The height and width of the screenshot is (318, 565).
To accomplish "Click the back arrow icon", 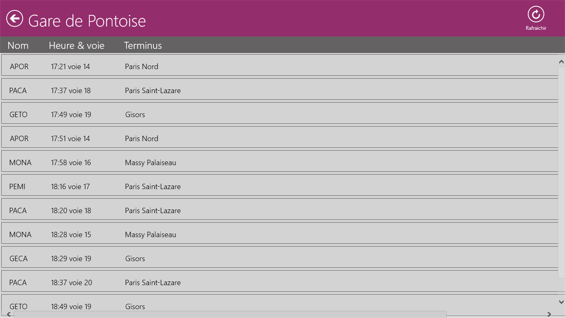I will 15,18.
